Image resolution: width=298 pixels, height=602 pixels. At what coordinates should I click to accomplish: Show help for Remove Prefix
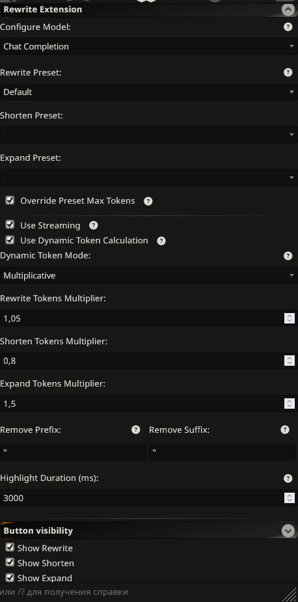click(135, 430)
